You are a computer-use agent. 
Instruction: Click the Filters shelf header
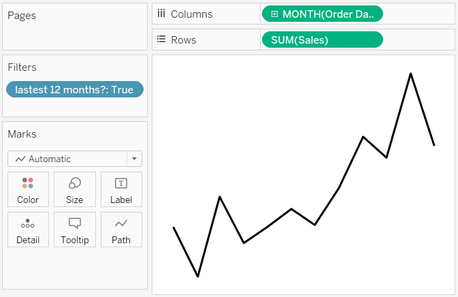tap(22, 67)
